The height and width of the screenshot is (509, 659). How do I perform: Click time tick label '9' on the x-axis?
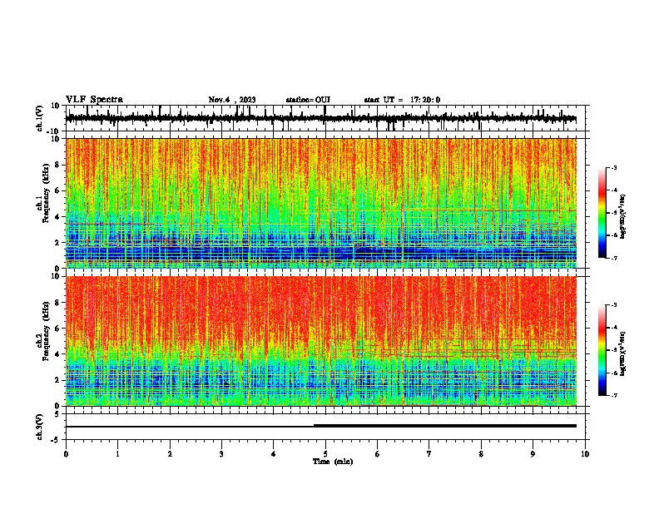click(x=533, y=454)
